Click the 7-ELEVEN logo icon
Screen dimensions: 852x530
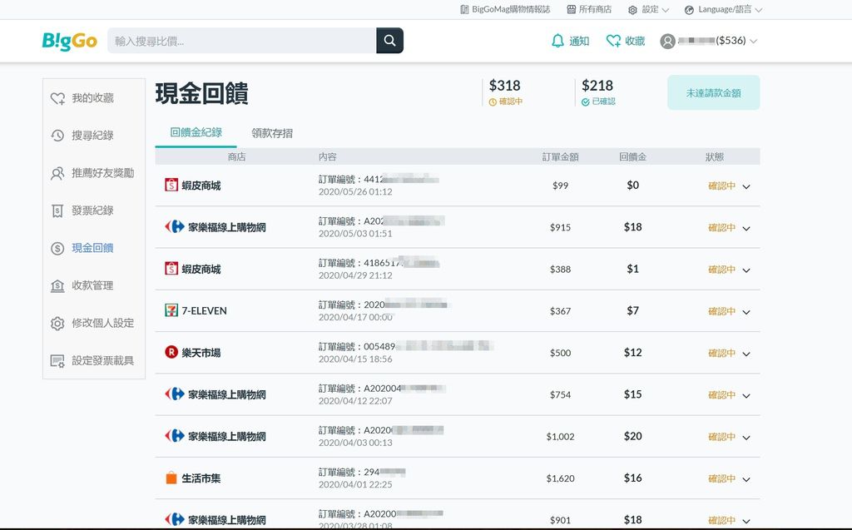(171, 310)
